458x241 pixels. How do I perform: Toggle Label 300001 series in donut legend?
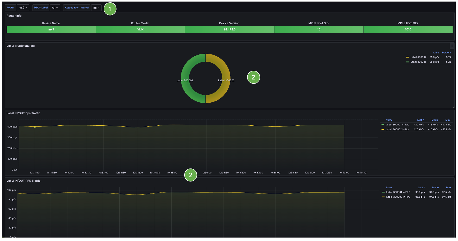[418, 62]
